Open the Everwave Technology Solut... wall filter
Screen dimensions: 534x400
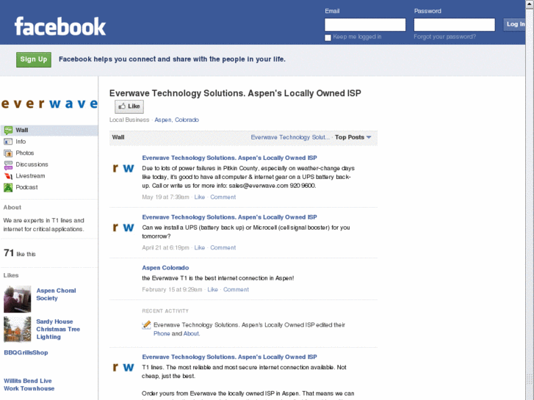290,137
